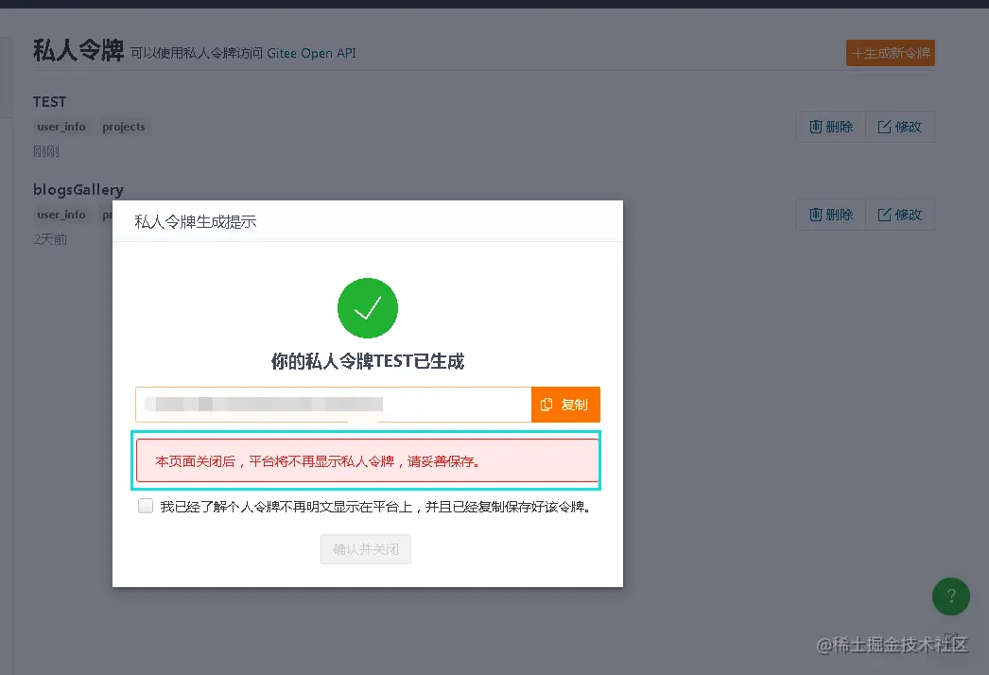
Task: Click the copy icon inside the orange 复制 button
Action: 548,404
